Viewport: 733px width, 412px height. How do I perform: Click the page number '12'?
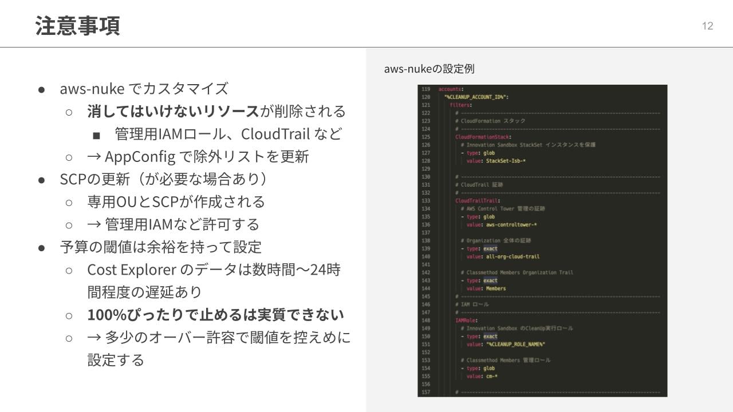click(707, 26)
